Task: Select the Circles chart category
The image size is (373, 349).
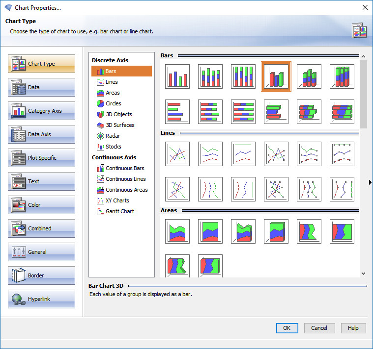Action: pyautogui.click(x=113, y=103)
